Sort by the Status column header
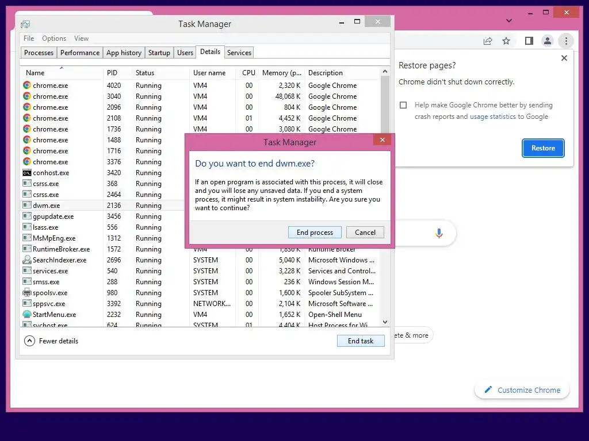589x441 pixels. (x=160, y=73)
